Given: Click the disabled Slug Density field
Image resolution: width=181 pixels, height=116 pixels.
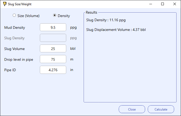Looking at the screenshot, I should [x=53, y=38].
